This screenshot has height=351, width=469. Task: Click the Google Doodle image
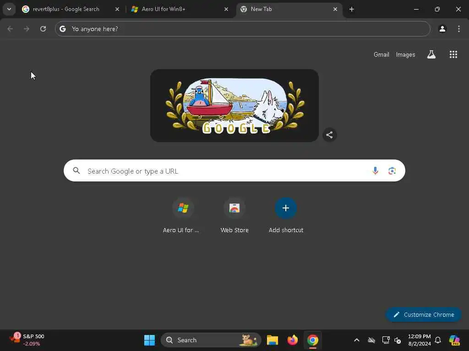click(234, 106)
